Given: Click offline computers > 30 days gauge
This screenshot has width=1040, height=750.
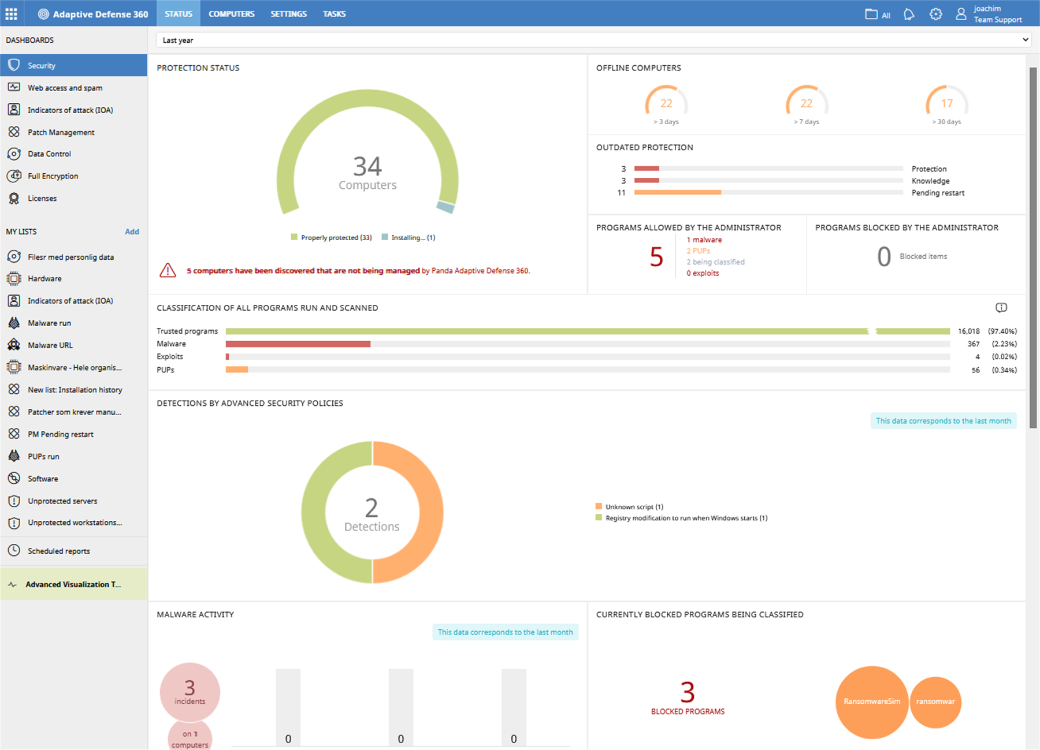Looking at the screenshot, I should click(946, 106).
